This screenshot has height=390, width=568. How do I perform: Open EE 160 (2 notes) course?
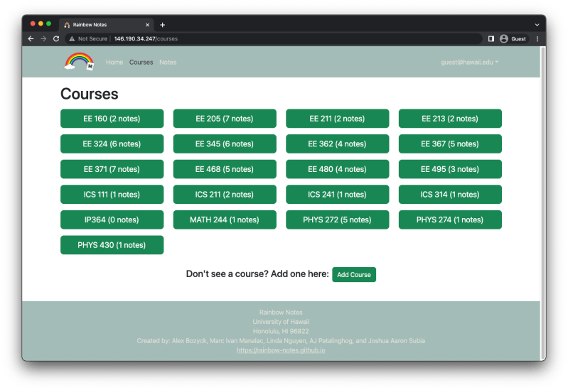coord(112,119)
